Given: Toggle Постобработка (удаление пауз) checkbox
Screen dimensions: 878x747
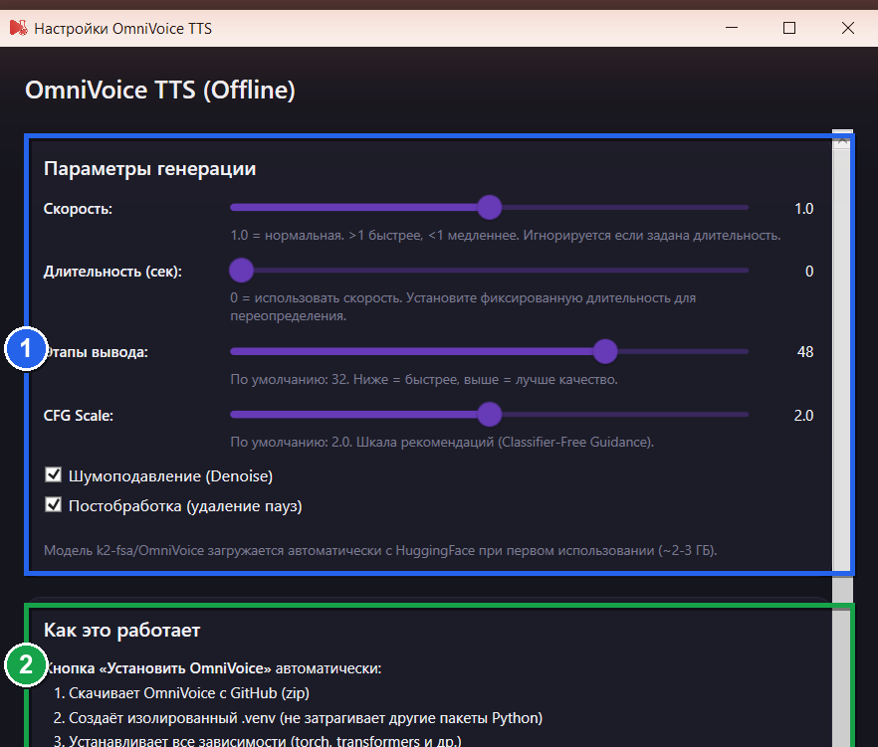Looking at the screenshot, I should coord(53,505).
